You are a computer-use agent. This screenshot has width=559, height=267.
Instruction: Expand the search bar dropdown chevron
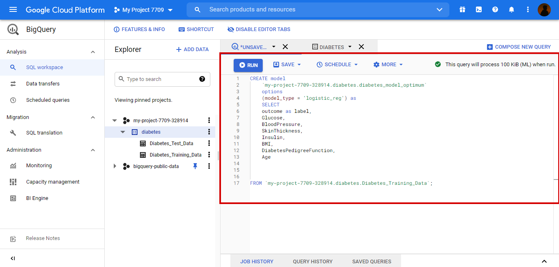440,9
